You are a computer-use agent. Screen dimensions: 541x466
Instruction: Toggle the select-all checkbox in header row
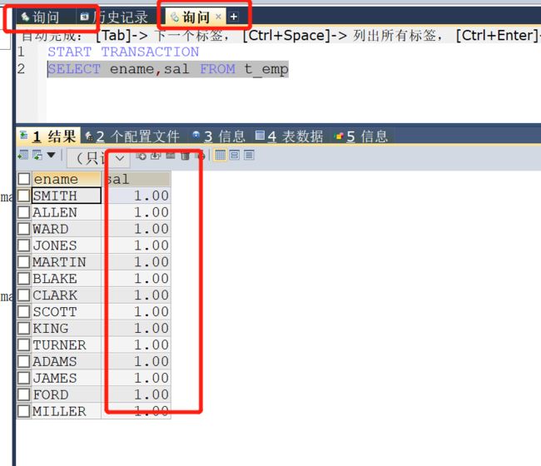click(24, 179)
